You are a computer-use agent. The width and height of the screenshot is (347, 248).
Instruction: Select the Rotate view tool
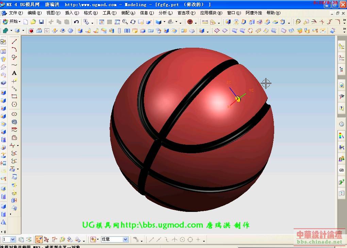tap(133, 22)
